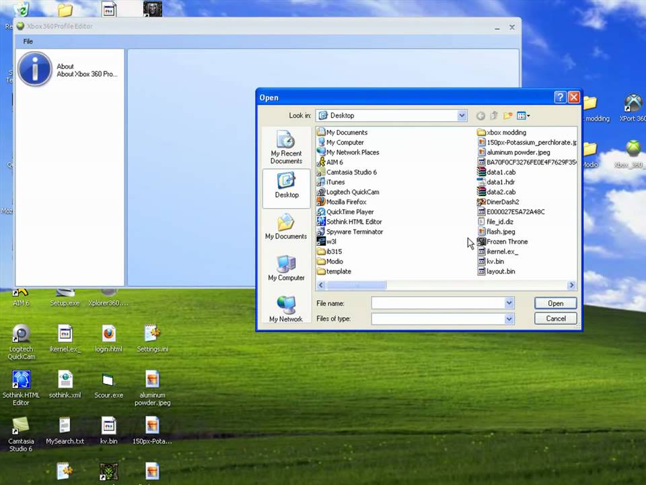The image size is (646, 485).
Task: Select MySearch.txt desktop icon
Action: (65, 430)
